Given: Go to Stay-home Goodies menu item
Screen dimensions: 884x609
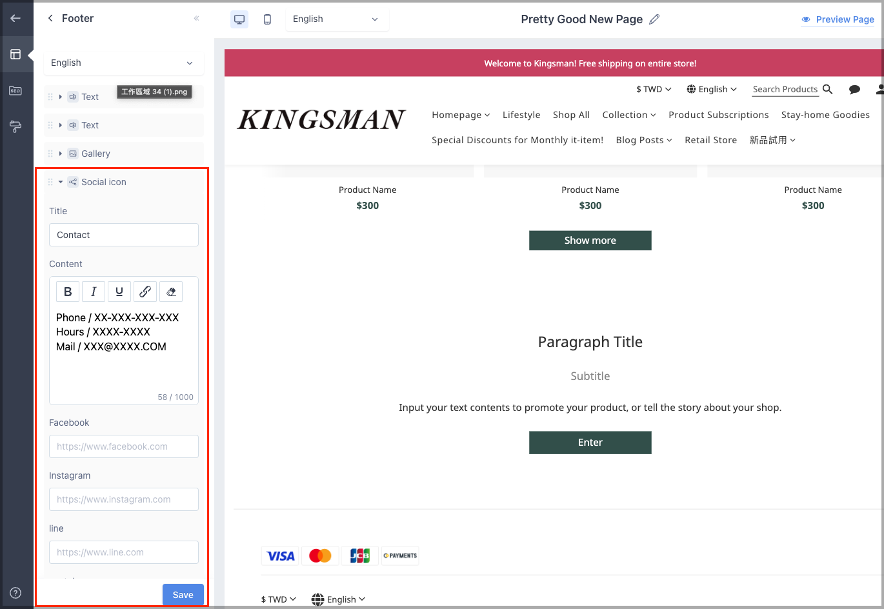Looking at the screenshot, I should tap(825, 115).
